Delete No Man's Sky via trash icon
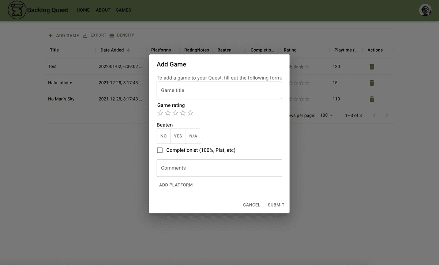439x265 pixels. (372, 99)
